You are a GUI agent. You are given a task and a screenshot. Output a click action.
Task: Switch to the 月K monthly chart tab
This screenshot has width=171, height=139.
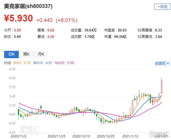(x=41, y=54)
